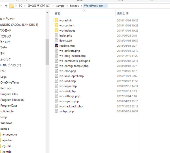Click the wp-cron.php file icon
The image size is (170, 153).
[56, 71]
